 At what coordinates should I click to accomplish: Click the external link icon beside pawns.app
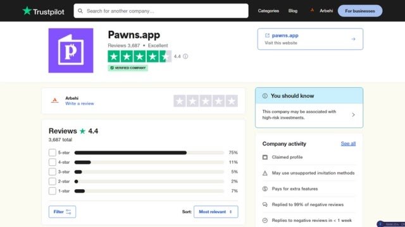point(267,35)
